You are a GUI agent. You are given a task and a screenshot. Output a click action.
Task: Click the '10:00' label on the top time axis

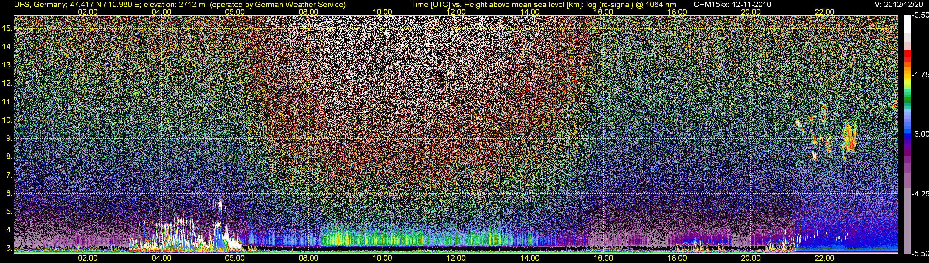(382, 11)
